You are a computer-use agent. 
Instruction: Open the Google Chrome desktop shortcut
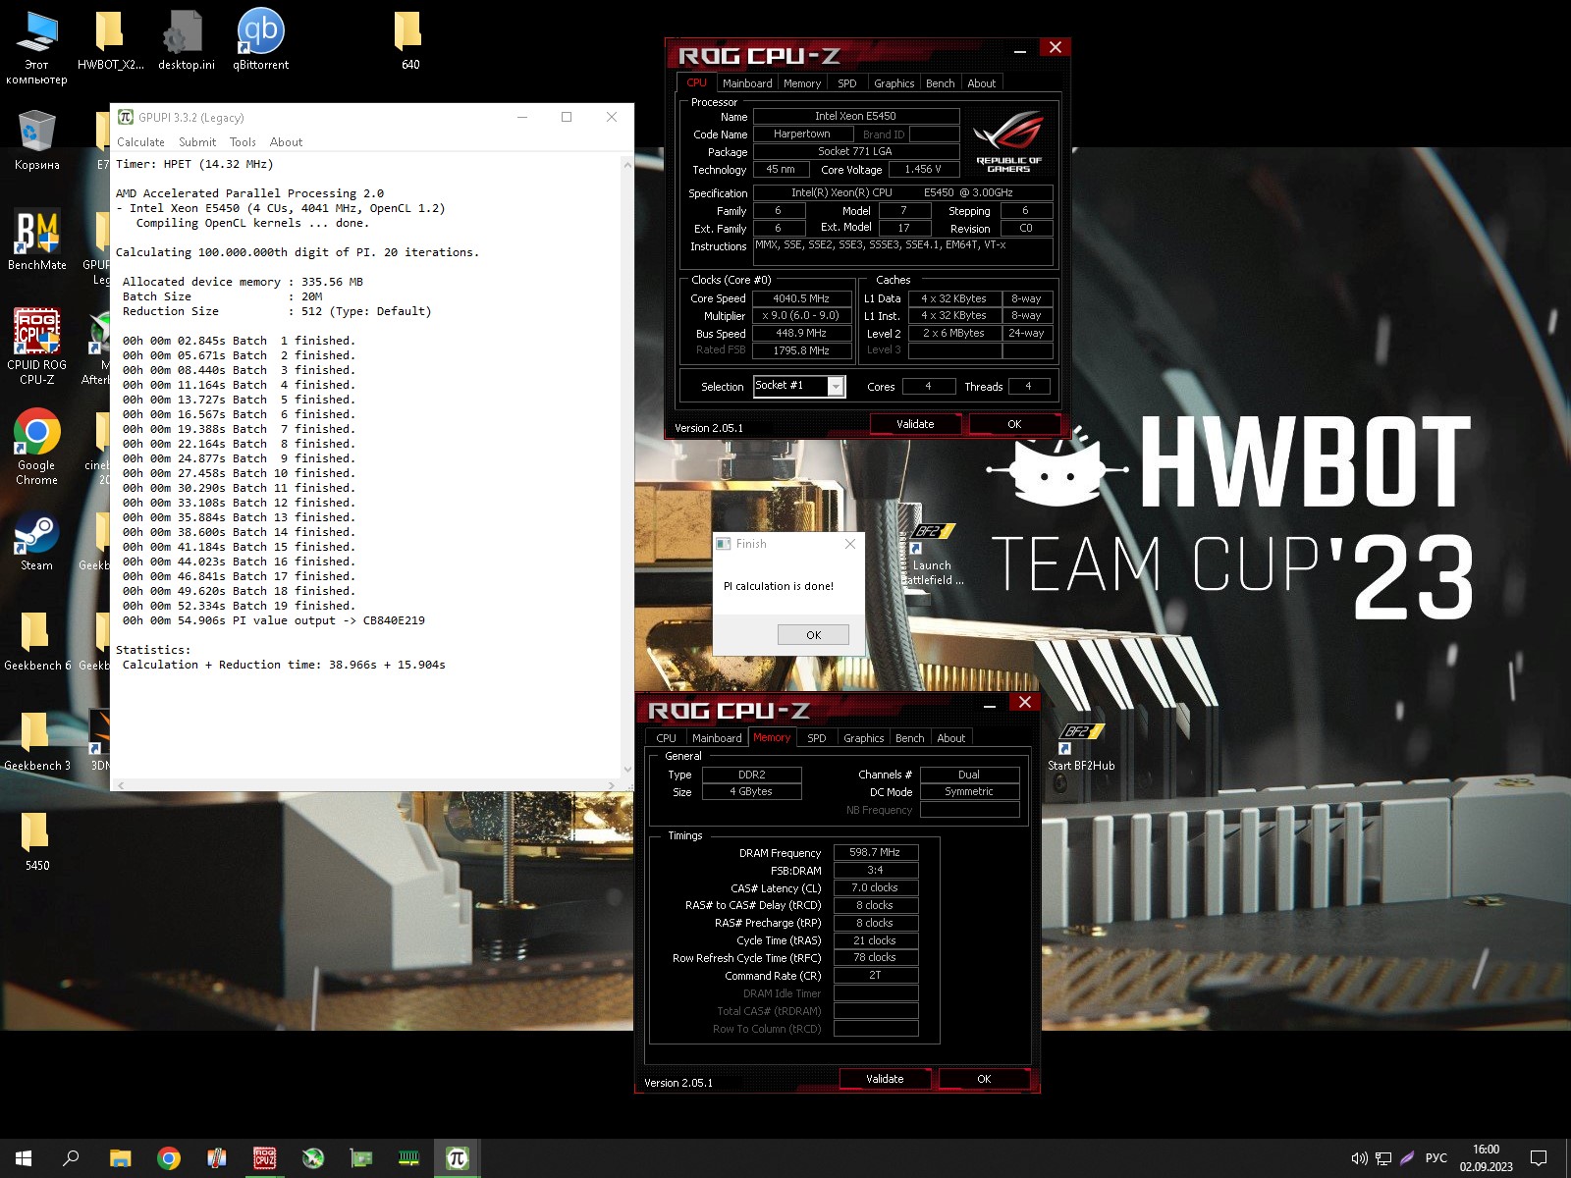[36, 447]
